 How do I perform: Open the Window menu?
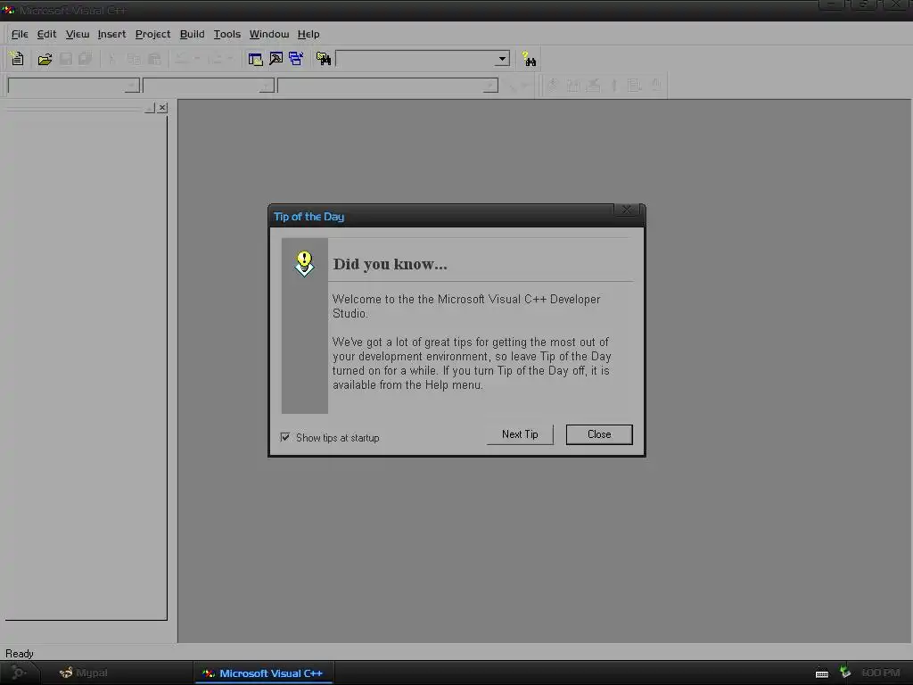(269, 34)
